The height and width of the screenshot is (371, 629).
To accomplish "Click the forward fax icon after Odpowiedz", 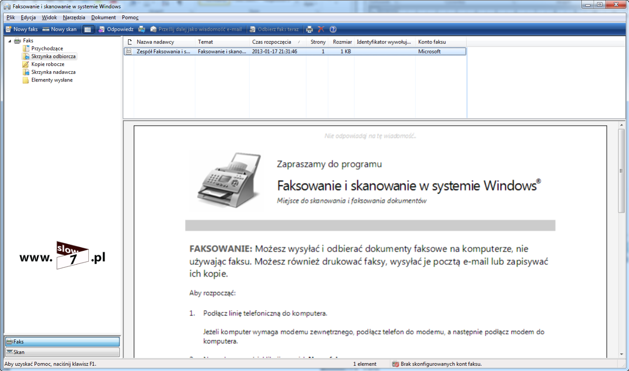I will 142,29.
